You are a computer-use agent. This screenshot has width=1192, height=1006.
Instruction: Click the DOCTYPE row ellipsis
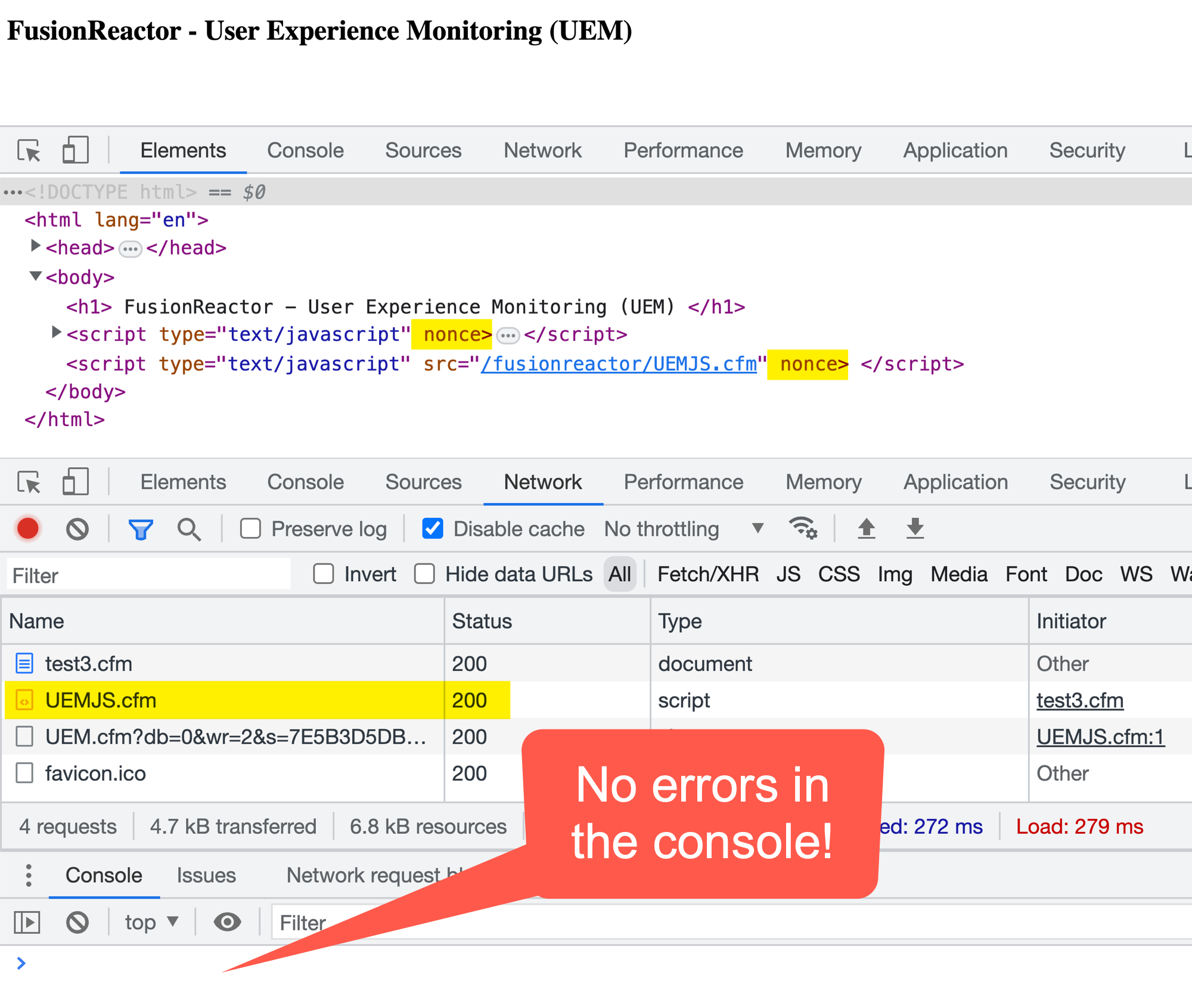tap(13, 192)
